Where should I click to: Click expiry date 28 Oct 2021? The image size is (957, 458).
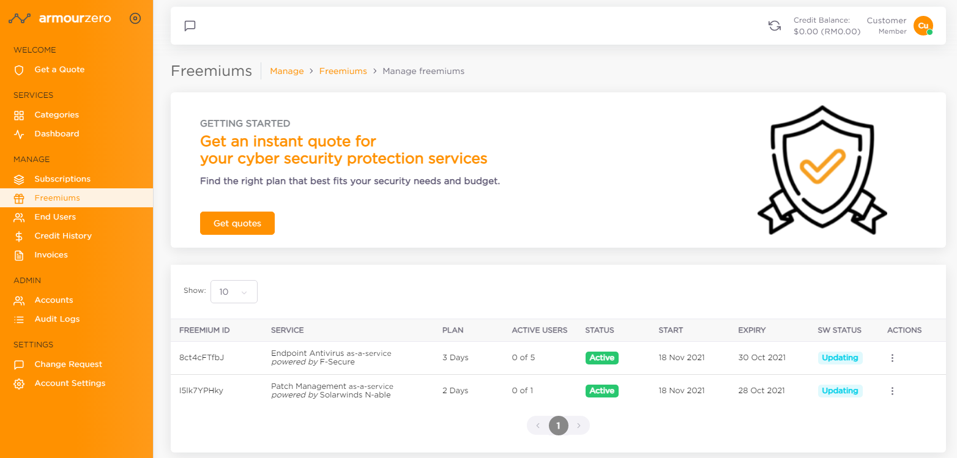762,391
